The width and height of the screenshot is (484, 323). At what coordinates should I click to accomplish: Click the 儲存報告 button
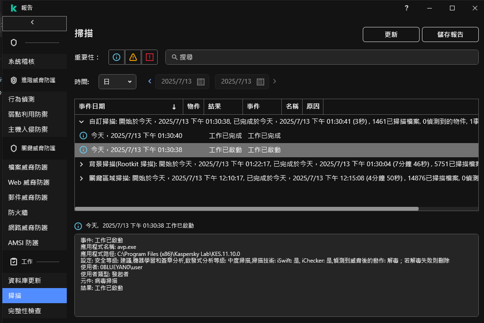point(450,34)
